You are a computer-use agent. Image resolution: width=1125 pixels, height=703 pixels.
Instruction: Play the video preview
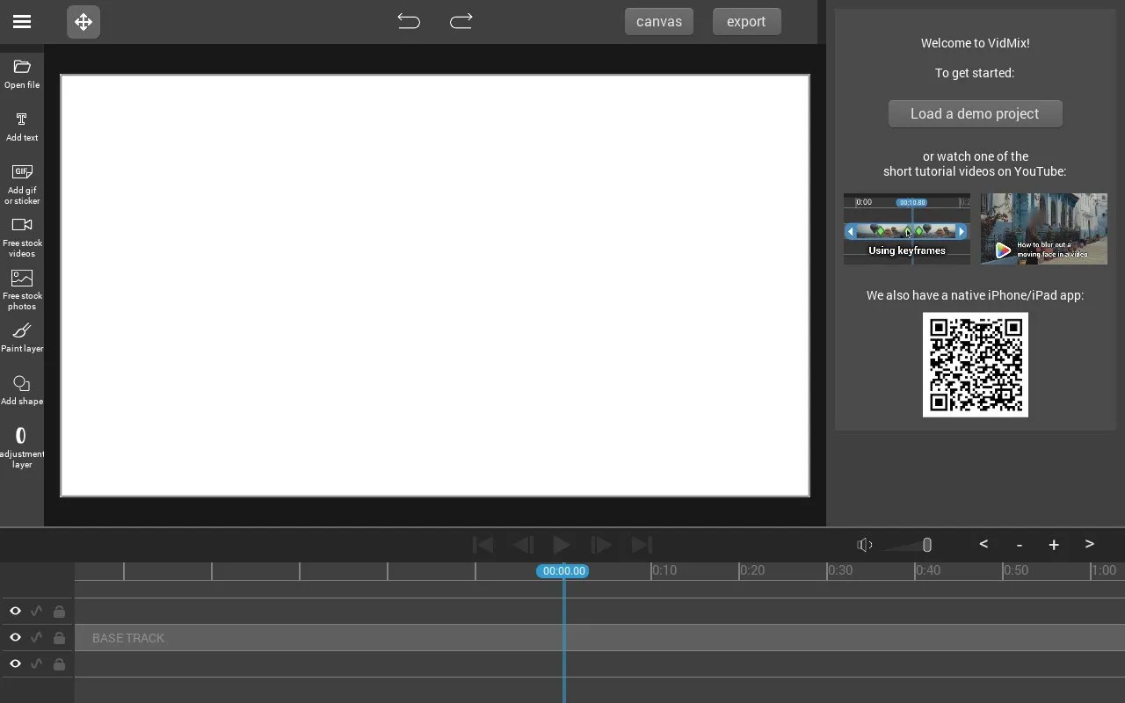point(562,545)
